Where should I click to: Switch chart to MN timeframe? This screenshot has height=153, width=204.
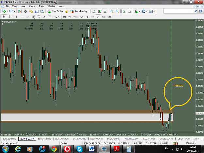(x=109, y=17)
